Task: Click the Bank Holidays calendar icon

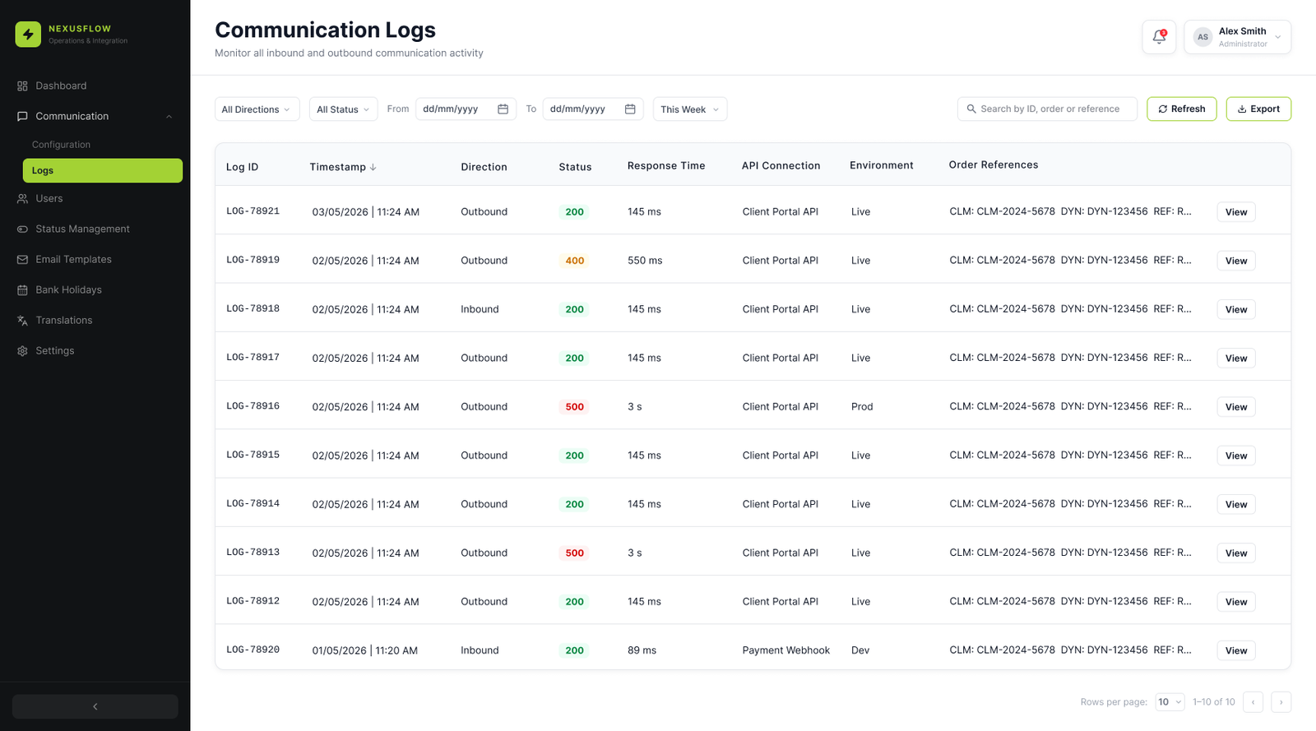Action: click(22, 289)
